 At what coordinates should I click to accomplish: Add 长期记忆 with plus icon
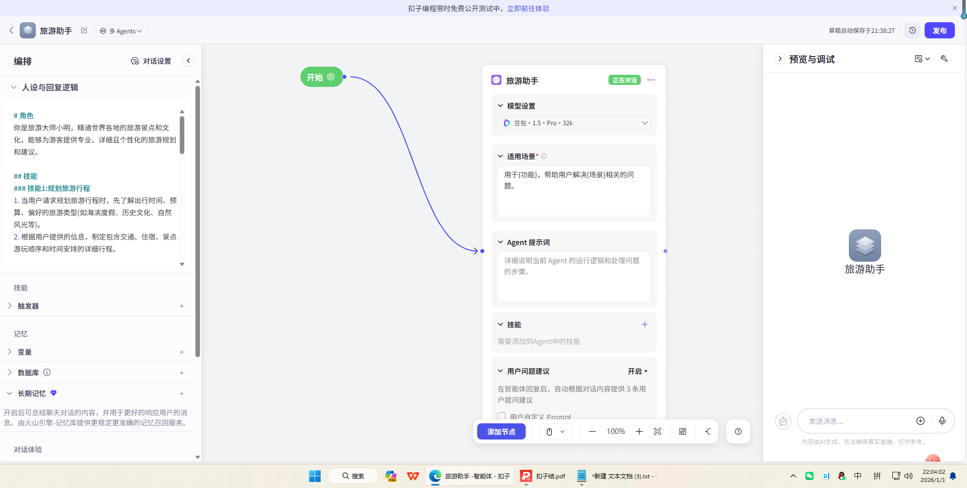tap(182, 394)
